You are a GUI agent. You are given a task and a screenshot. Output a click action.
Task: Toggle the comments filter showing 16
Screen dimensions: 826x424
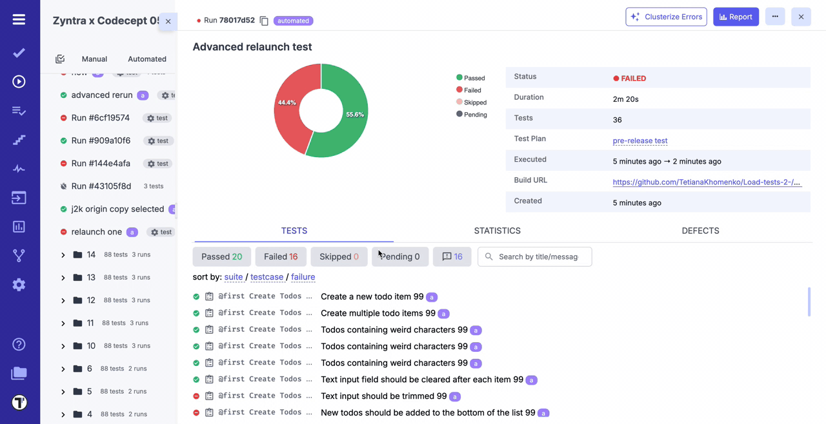pyautogui.click(x=452, y=256)
